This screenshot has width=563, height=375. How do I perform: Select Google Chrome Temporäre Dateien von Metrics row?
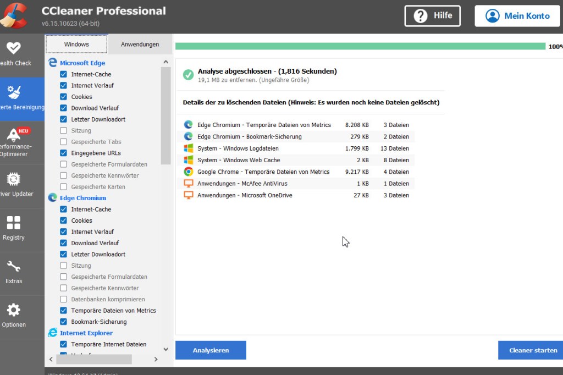(296, 172)
